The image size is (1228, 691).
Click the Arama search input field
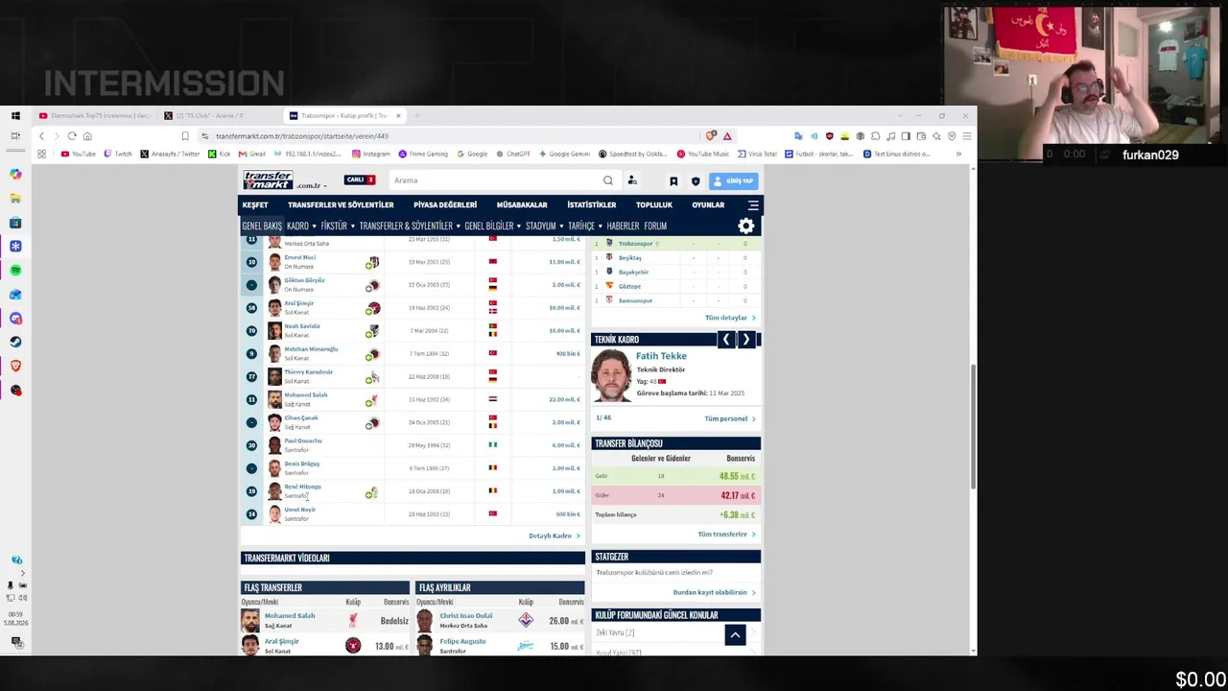(494, 180)
